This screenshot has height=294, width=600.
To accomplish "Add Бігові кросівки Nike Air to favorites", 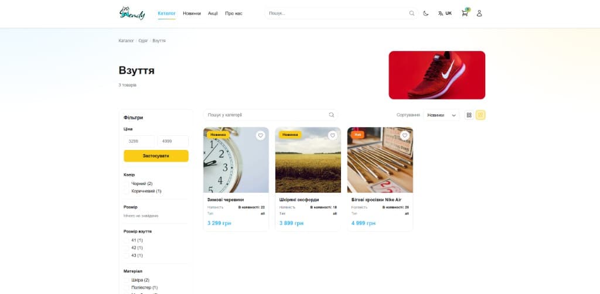I will tap(404, 135).
